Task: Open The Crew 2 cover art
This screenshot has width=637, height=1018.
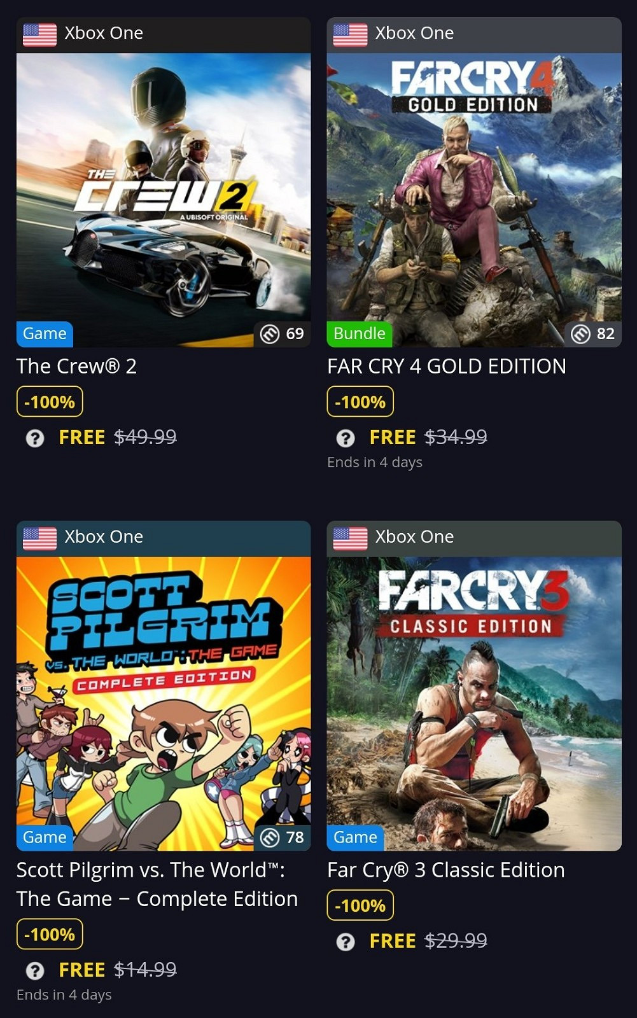Action: 164,191
